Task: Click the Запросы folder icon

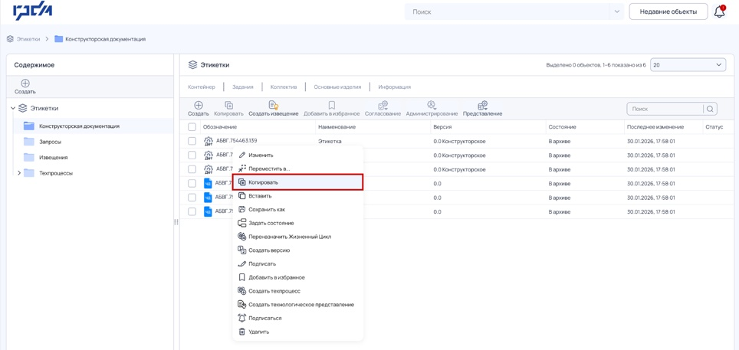Action: (29, 142)
